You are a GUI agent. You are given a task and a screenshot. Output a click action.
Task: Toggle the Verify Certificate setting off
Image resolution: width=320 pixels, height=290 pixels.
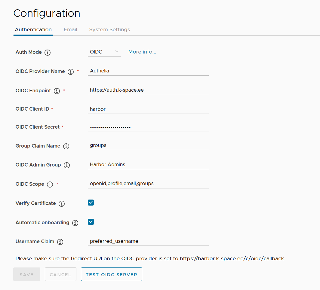click(x=91, y=203)
